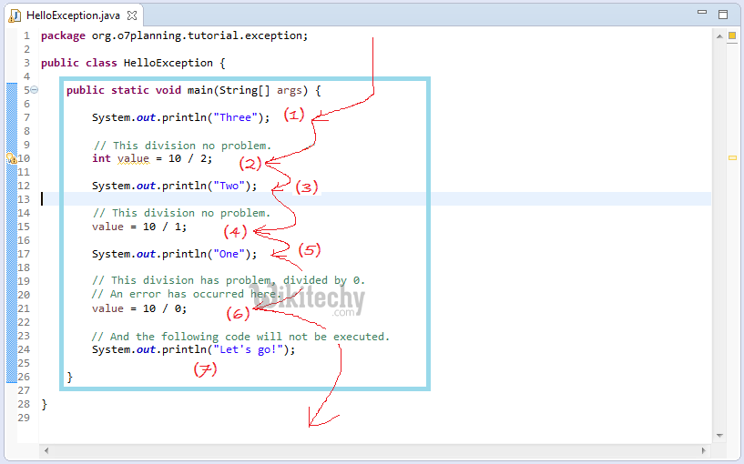
Task: Click the package declaration on line 1
Action: pos(174,35)
